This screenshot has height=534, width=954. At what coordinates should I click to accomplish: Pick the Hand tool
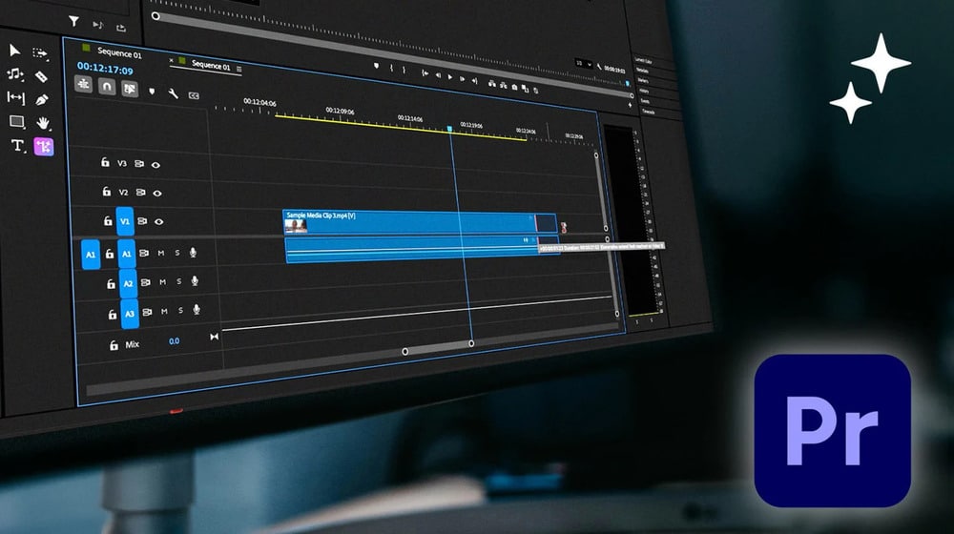pos(43,123)
